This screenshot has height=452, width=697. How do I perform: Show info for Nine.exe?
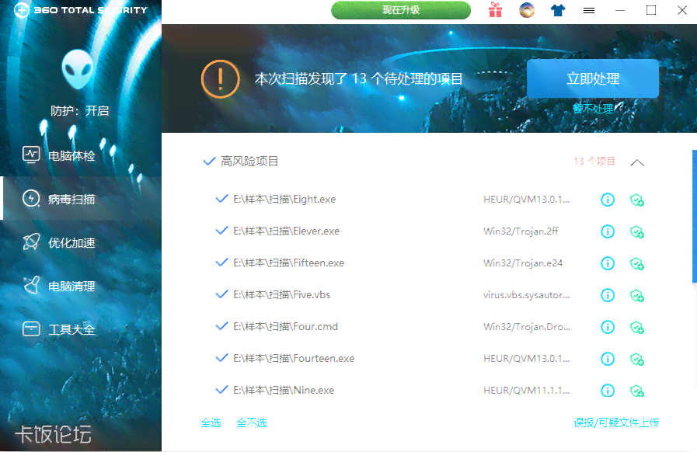pyautogui.click(x=608, y=391)
